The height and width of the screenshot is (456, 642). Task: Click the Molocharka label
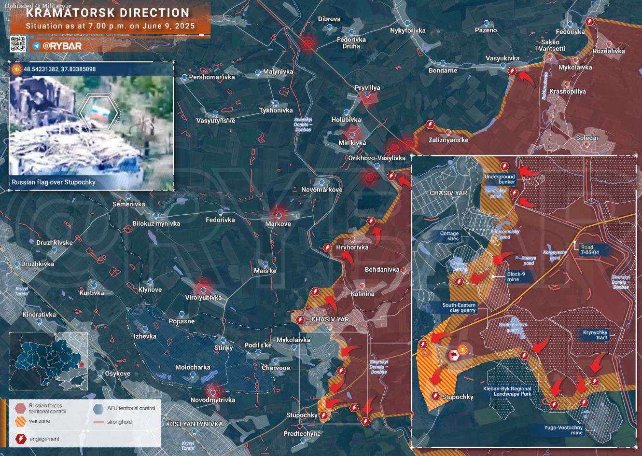tap(193, 367)
